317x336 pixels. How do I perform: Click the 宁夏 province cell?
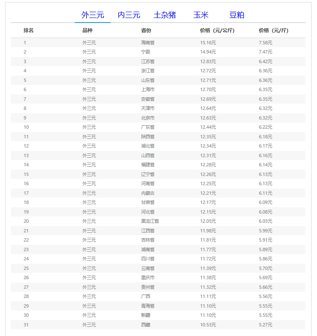(x=146, y=52)
